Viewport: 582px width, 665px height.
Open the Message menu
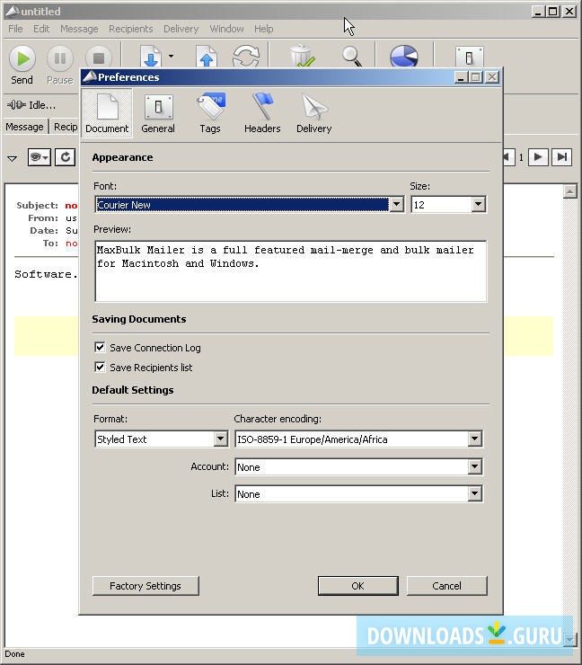click(79, 29)
